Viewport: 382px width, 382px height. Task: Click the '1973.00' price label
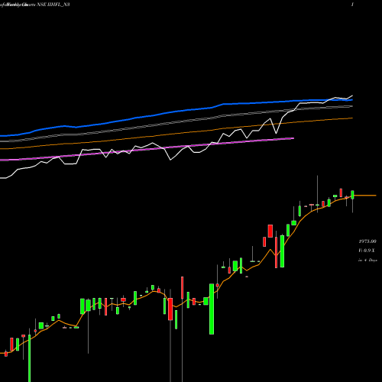click(367, 241)
